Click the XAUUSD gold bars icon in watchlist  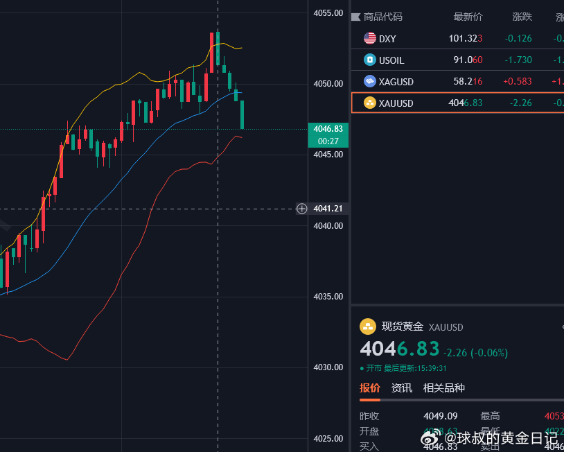[370, 103]
